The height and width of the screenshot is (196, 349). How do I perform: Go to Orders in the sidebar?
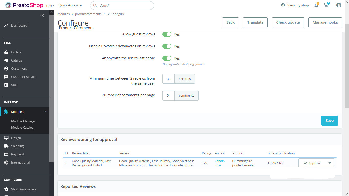tap(16, 52)
